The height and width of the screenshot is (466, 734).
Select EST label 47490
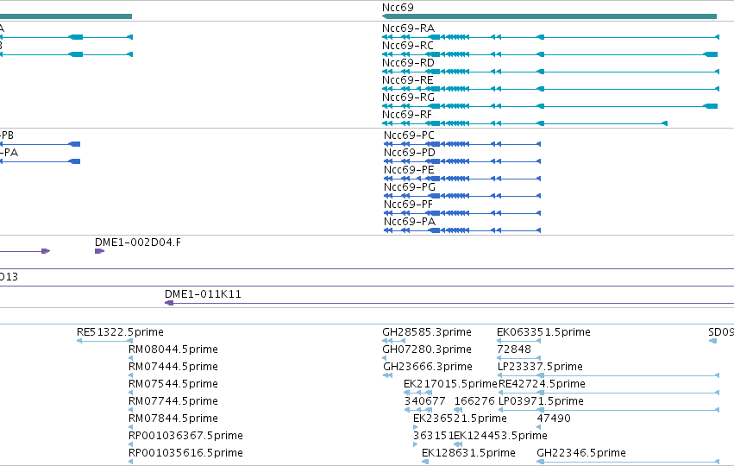pyautogui.click(x=554, y=419)
